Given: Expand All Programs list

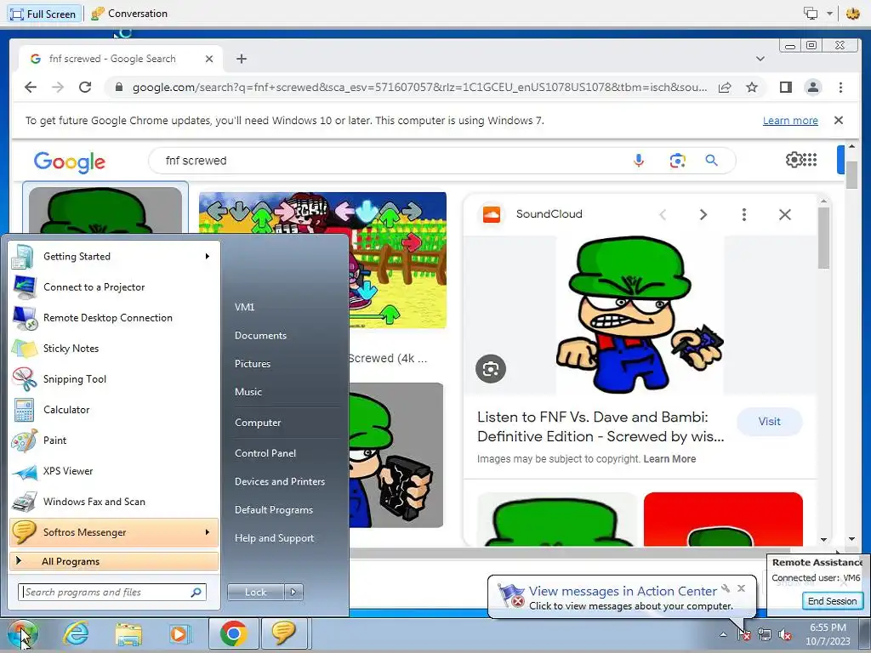Looking at the screenshot, I should coord(114,561).
